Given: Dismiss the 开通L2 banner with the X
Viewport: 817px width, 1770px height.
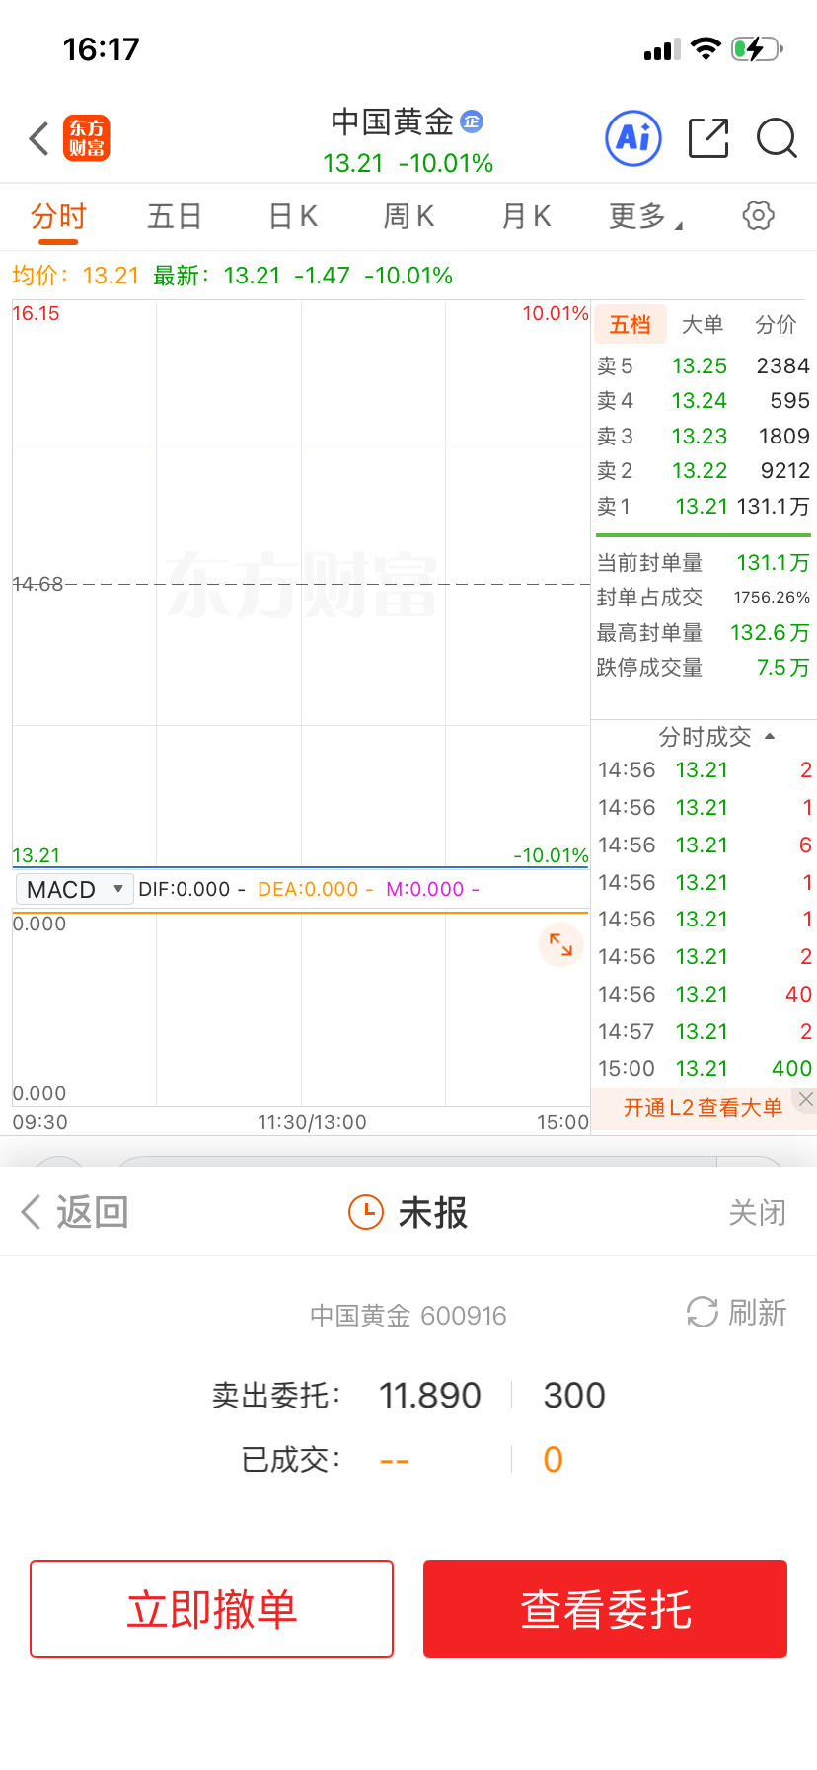Looking at the screenshot, I should coord(806,1099).
